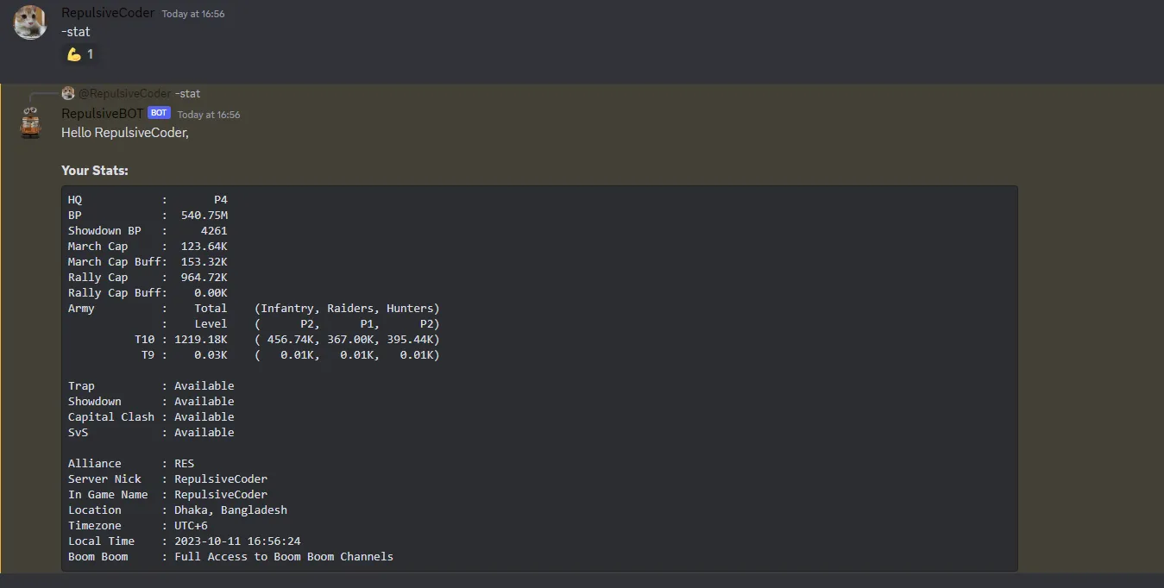Image resolution: width=1164 pixels, height=588 pixels.
Task: Click the Hello RepulsiveCoder greeting text
Action: click(124, 133)
